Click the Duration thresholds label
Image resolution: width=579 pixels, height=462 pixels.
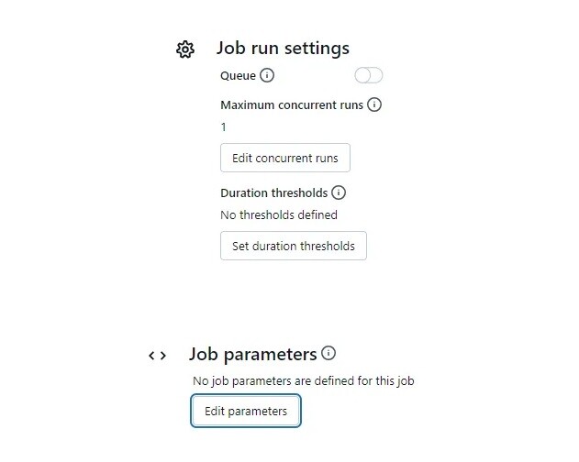pos(273,193)
